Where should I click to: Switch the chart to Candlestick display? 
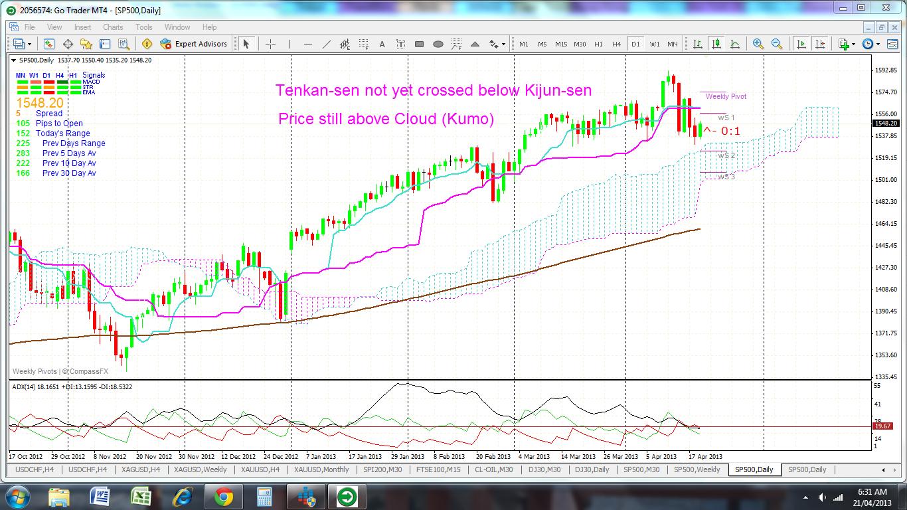click(x=717, y=43)
